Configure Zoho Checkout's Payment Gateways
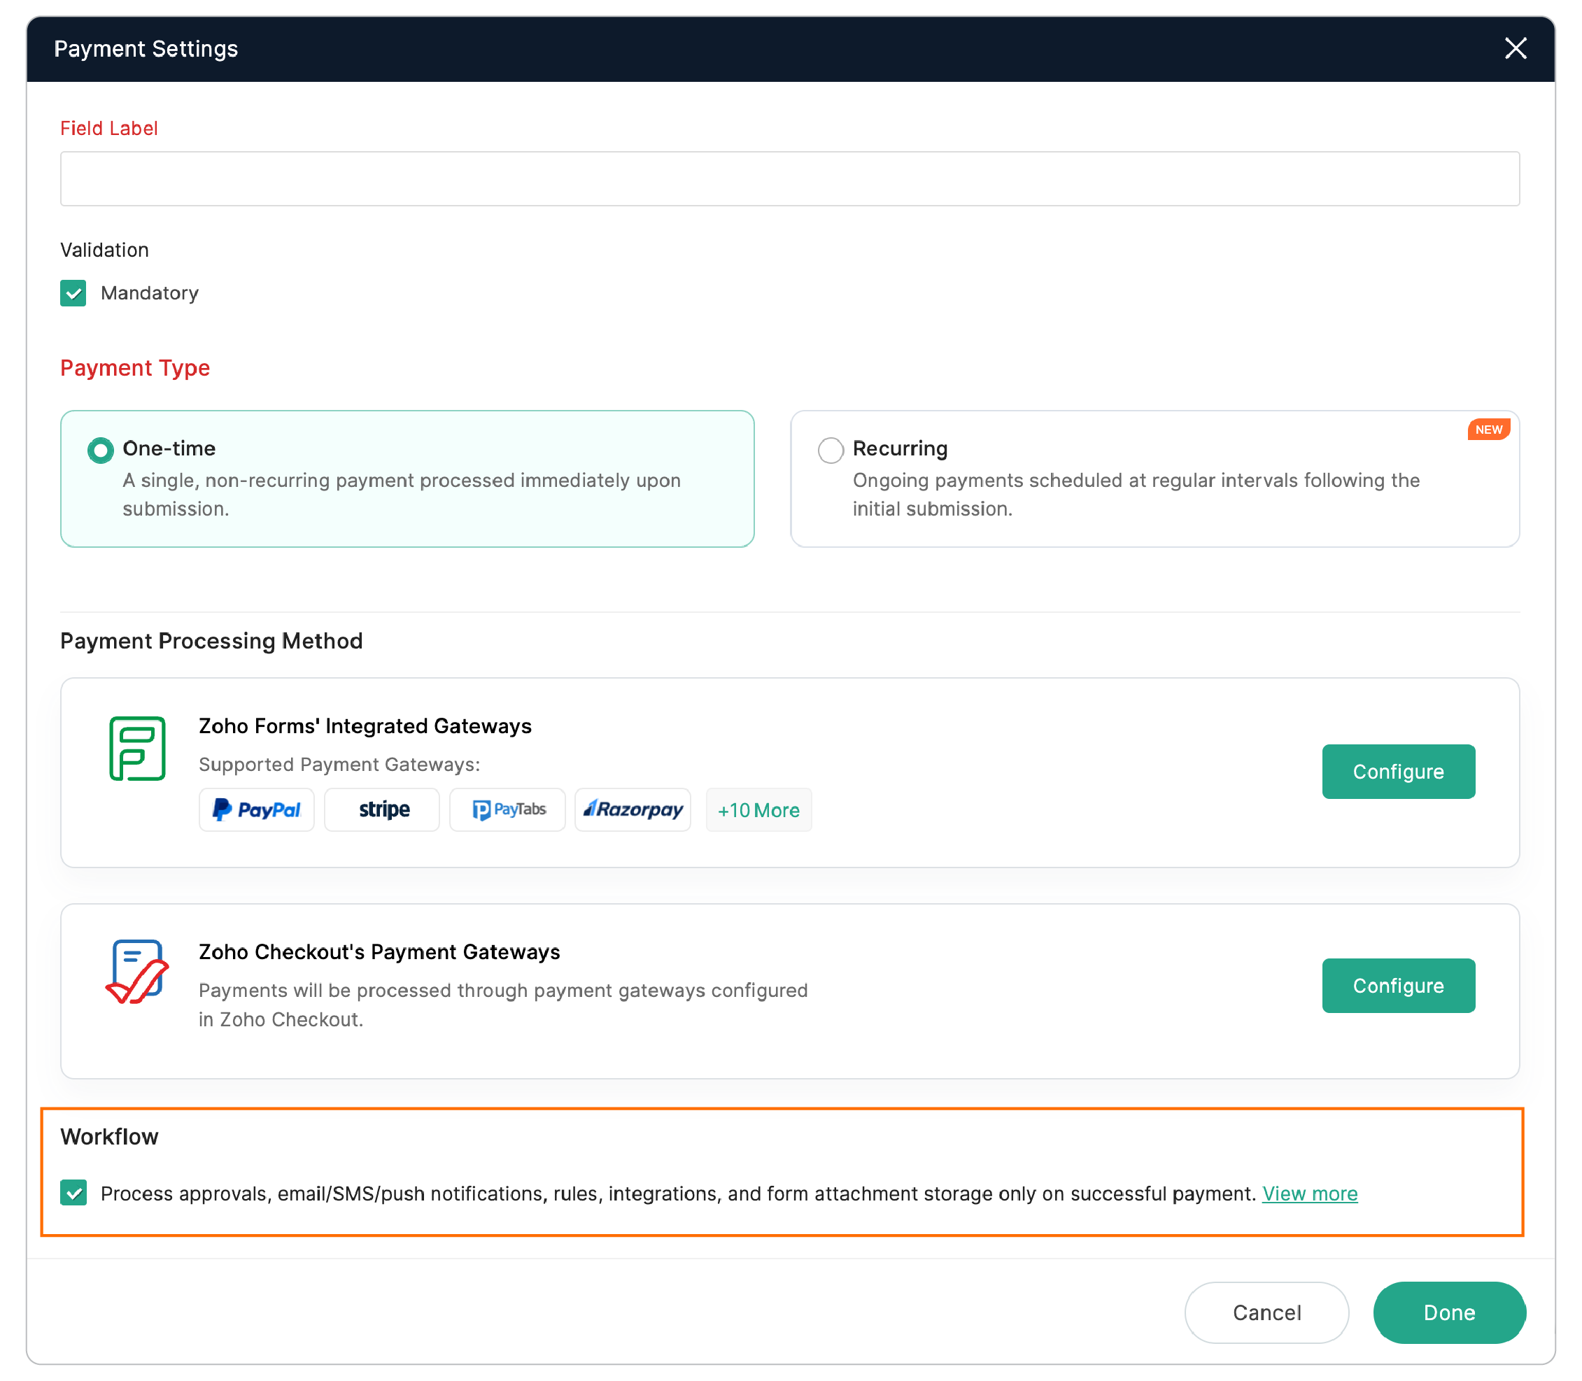 pos(1398,985)
